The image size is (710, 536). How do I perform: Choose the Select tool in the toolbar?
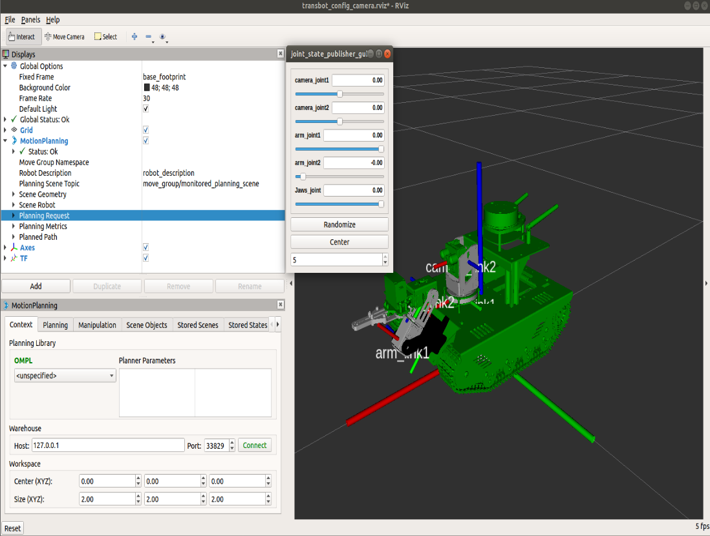coord(105,37)
